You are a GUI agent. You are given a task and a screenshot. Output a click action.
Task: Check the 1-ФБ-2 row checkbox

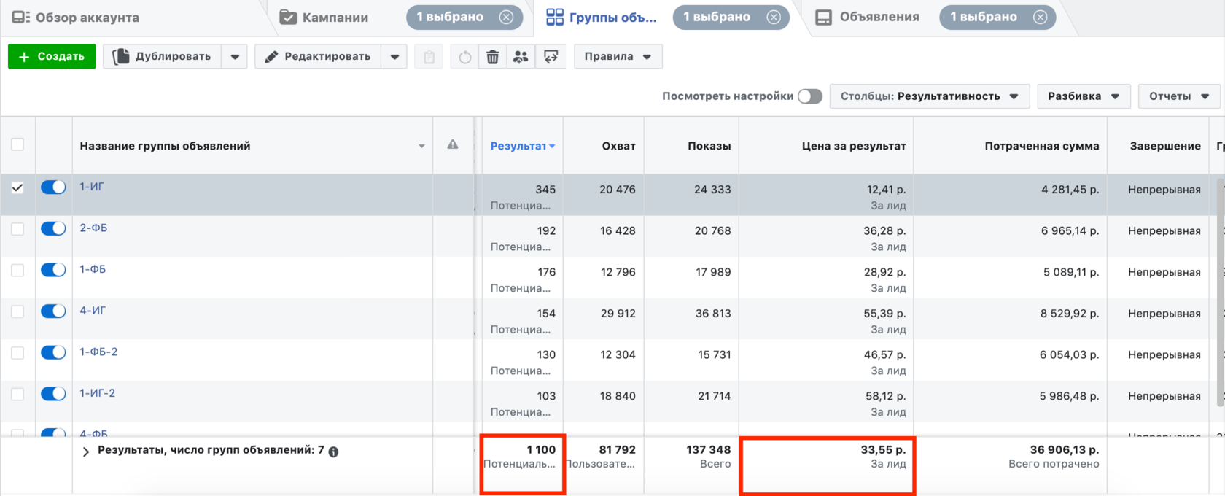[x=17, y=353]
